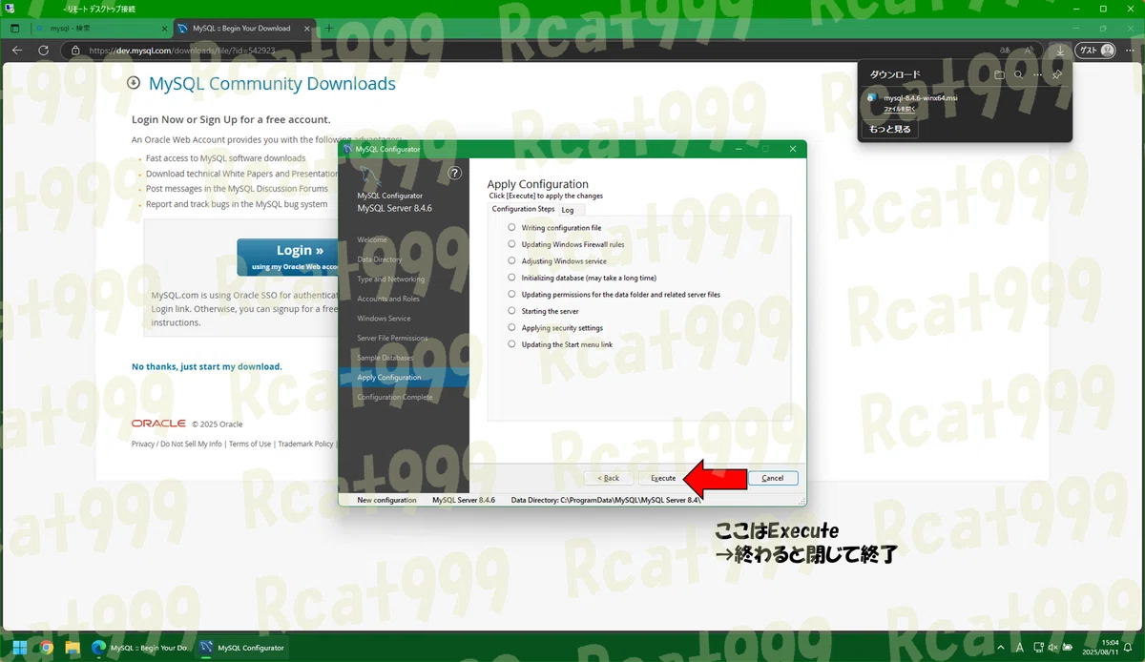Go back with the browser back arrow

pyautogui.click(x=17, y=51)
